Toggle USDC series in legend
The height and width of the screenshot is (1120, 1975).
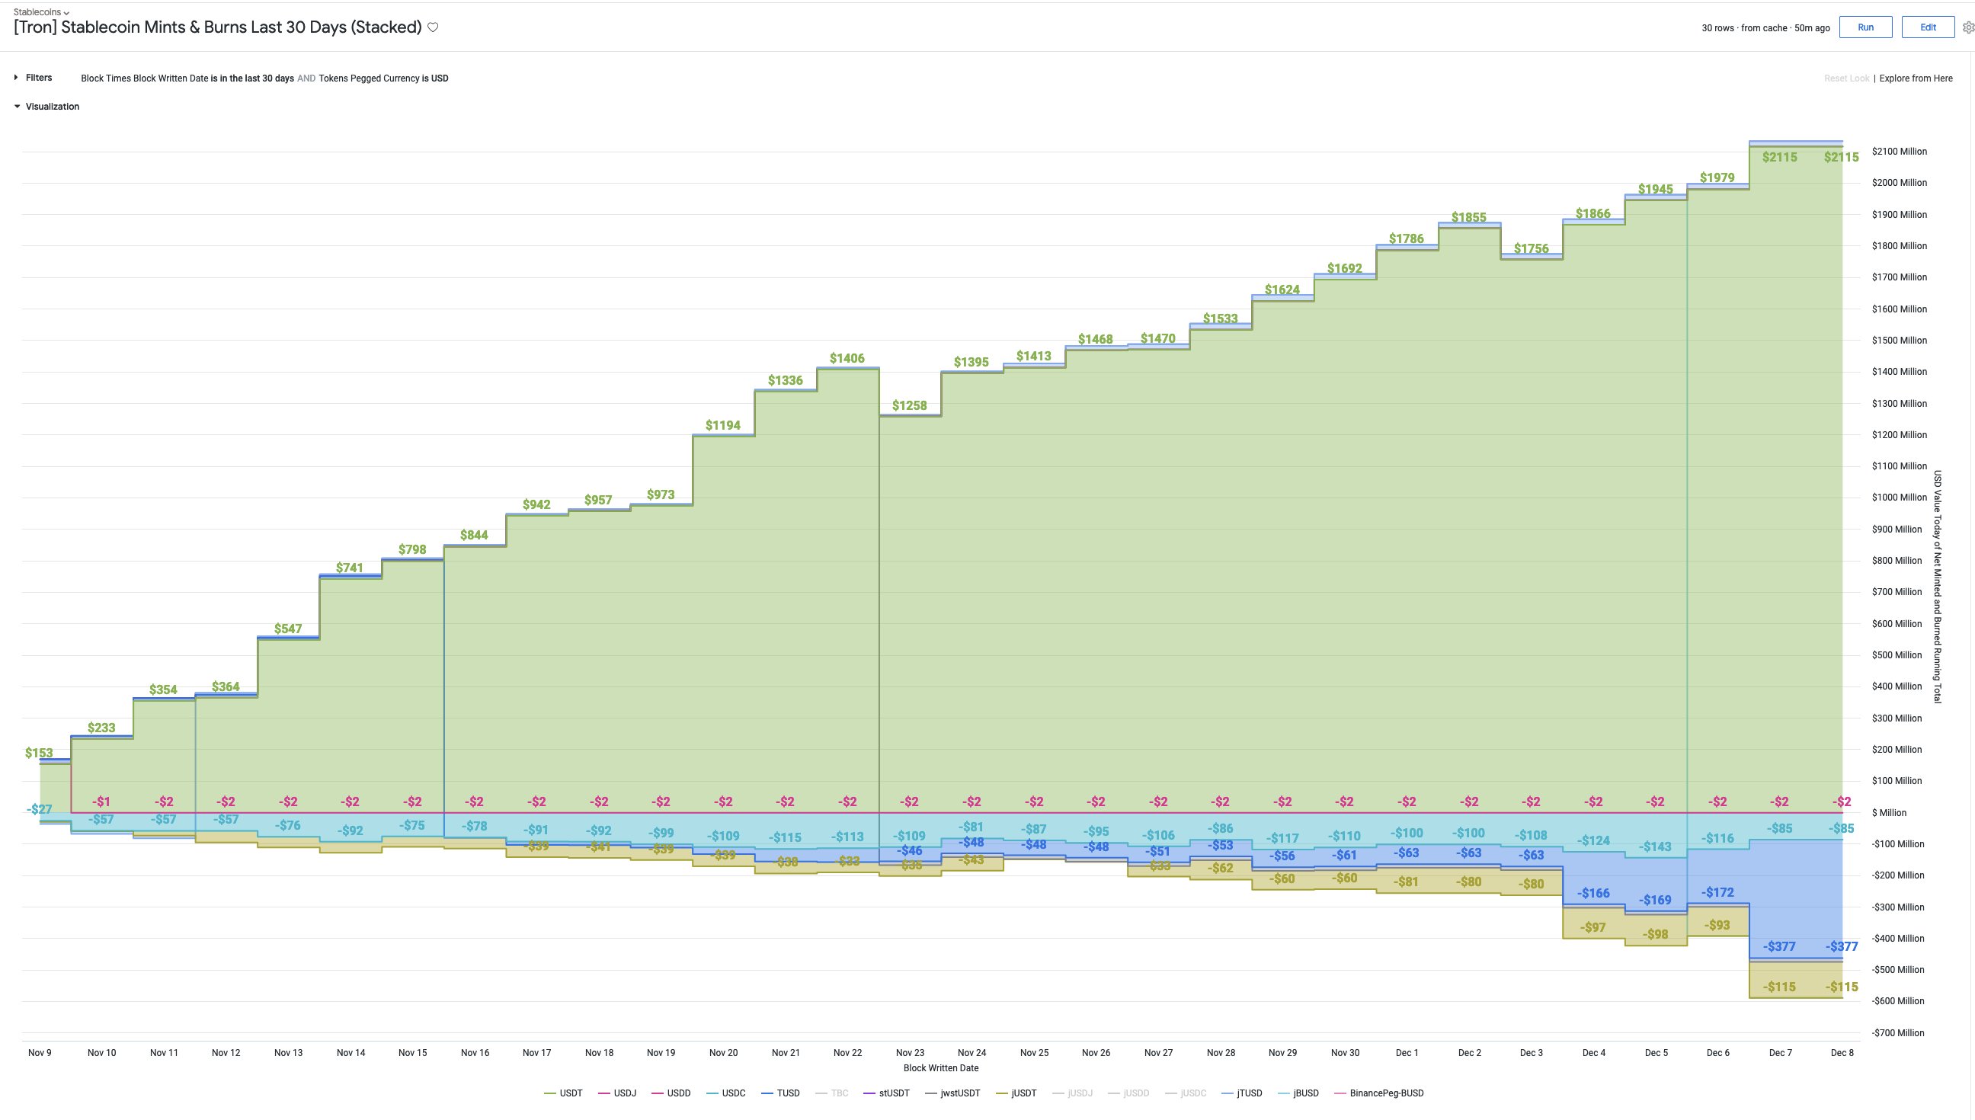point(733,1093)
